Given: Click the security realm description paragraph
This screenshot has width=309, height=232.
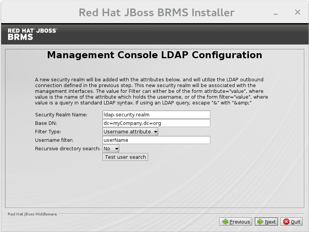Looking at the screenshot, I should (151, 91).
